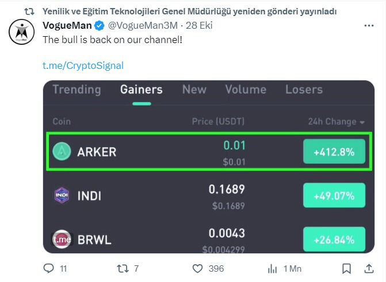
Task: Like the post with heart icon
Action: coord(197,268)
